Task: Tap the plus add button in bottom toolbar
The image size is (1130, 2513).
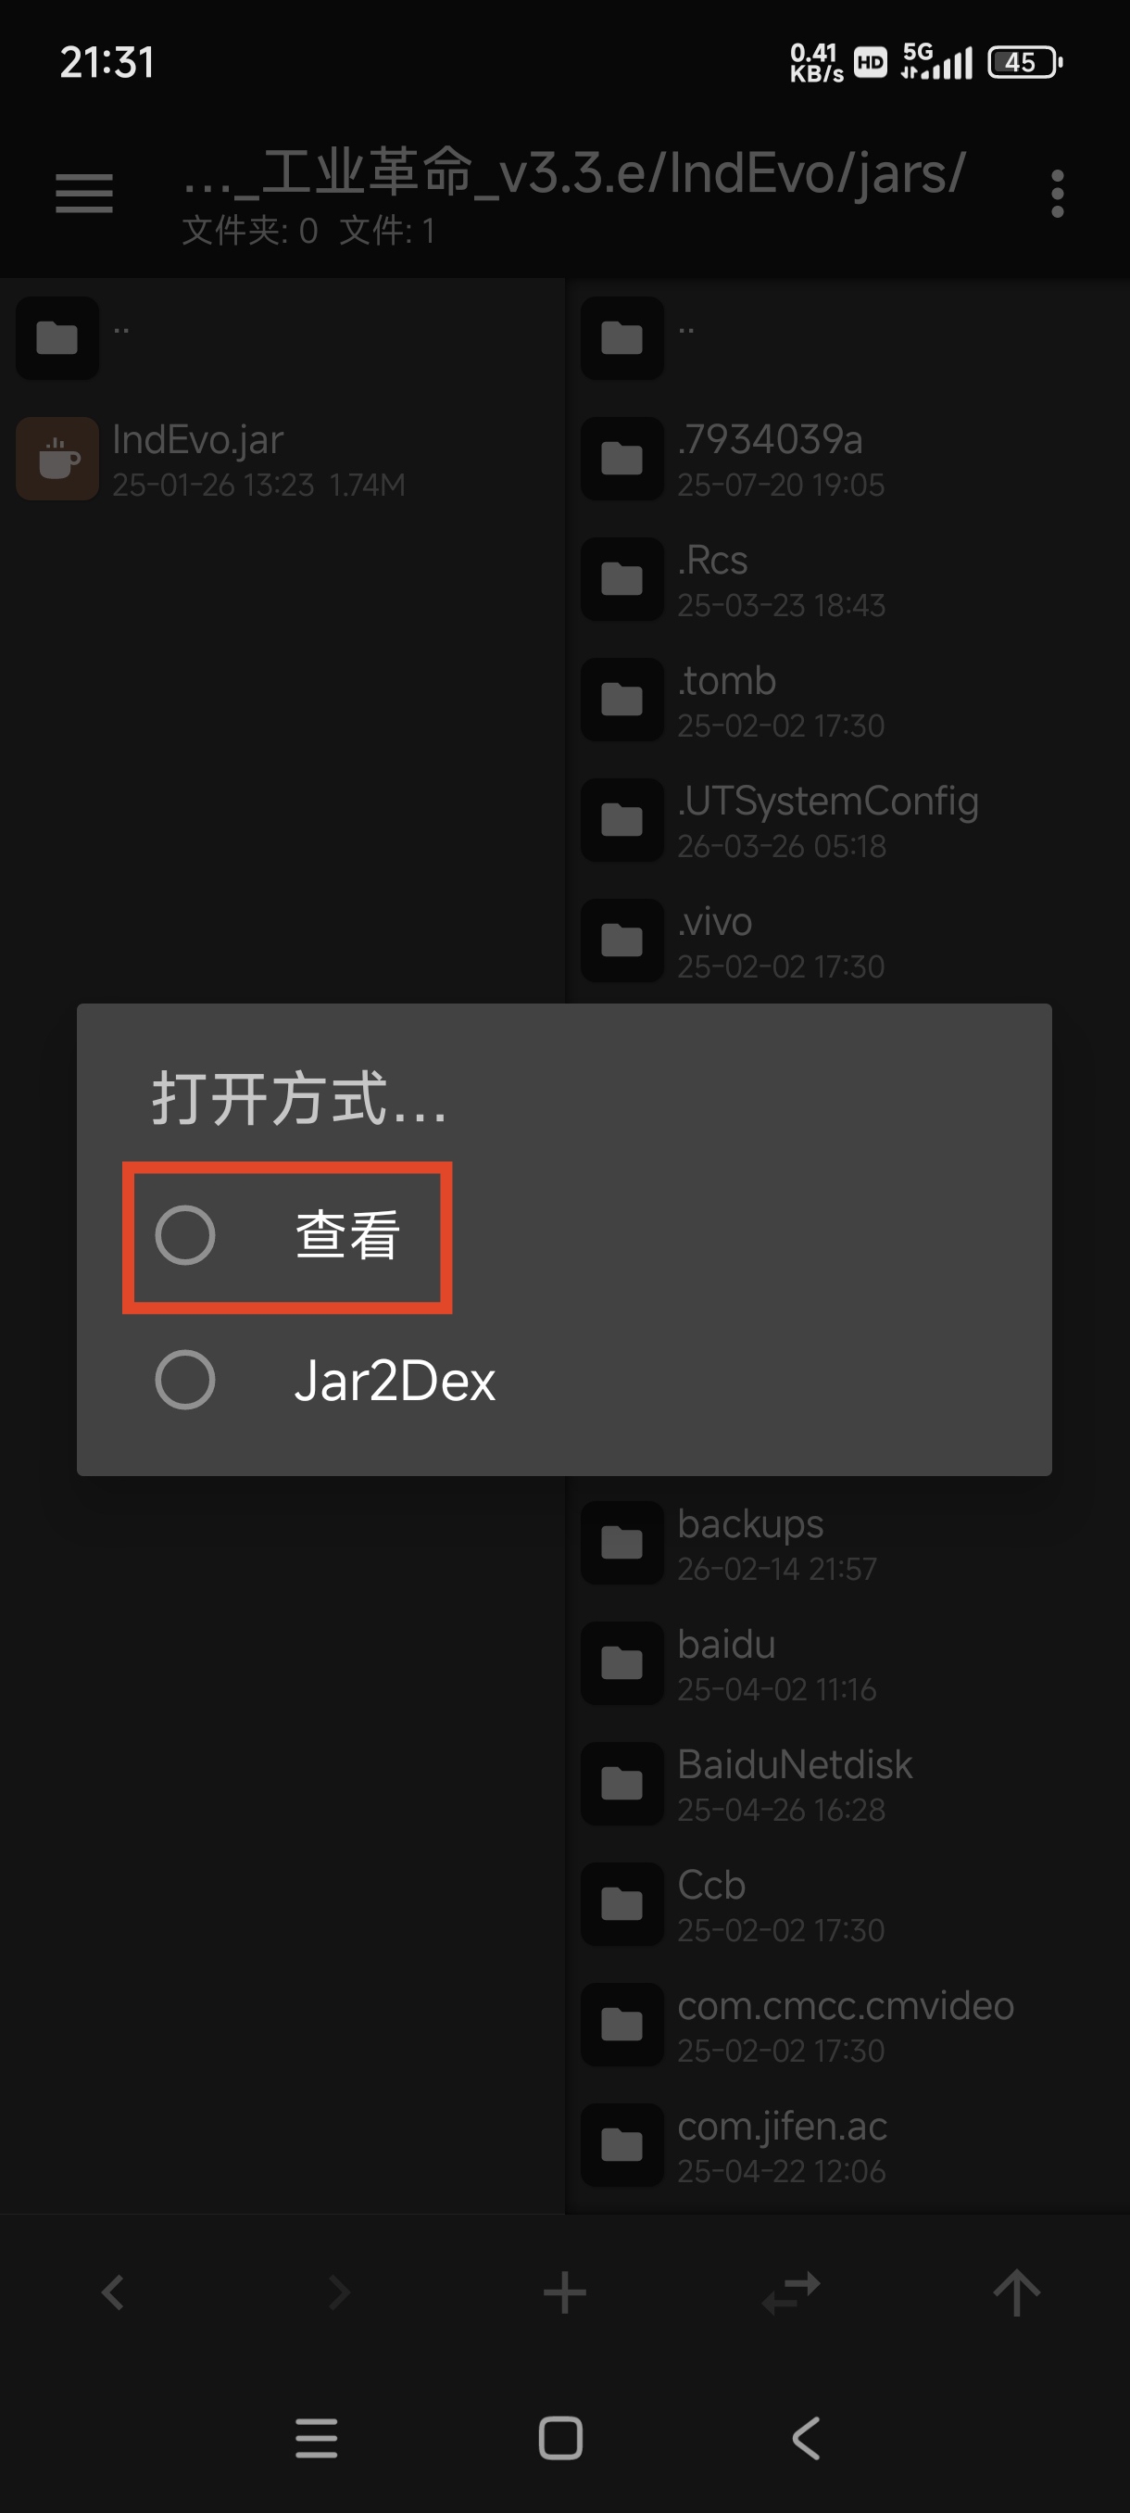Action: (x=564, y=2292)
